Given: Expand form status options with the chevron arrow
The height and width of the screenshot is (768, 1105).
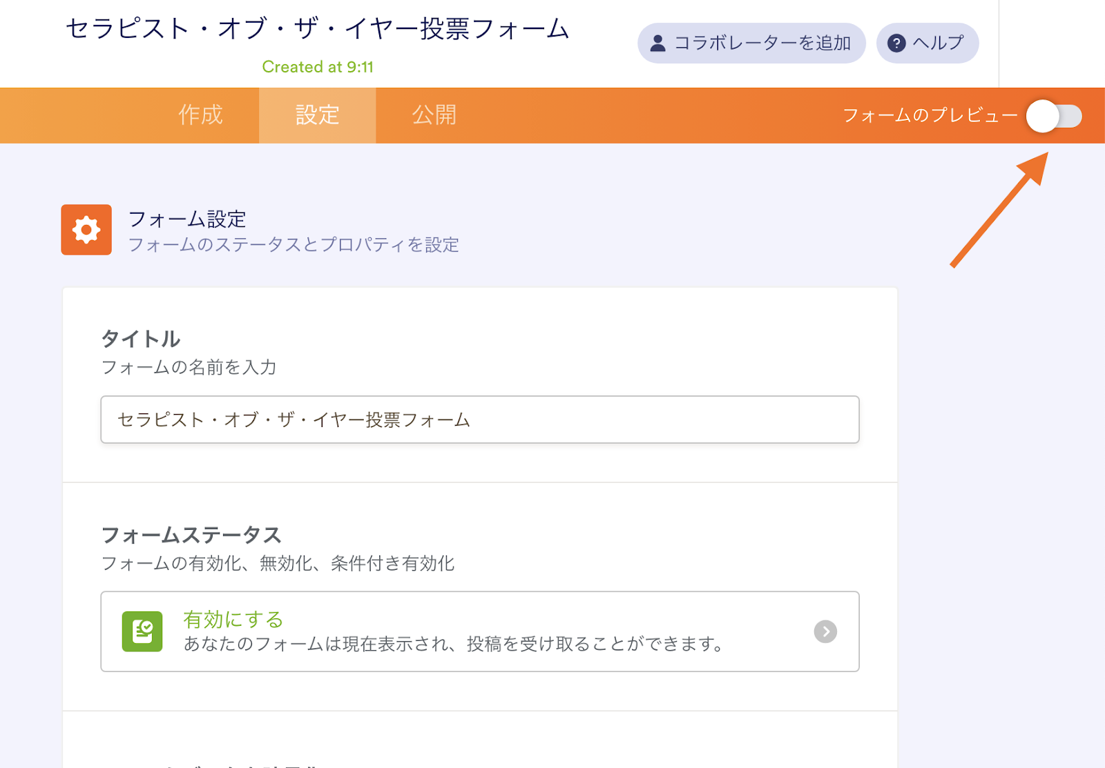Looking at the screenshot, I should click(x=825, y=631).
